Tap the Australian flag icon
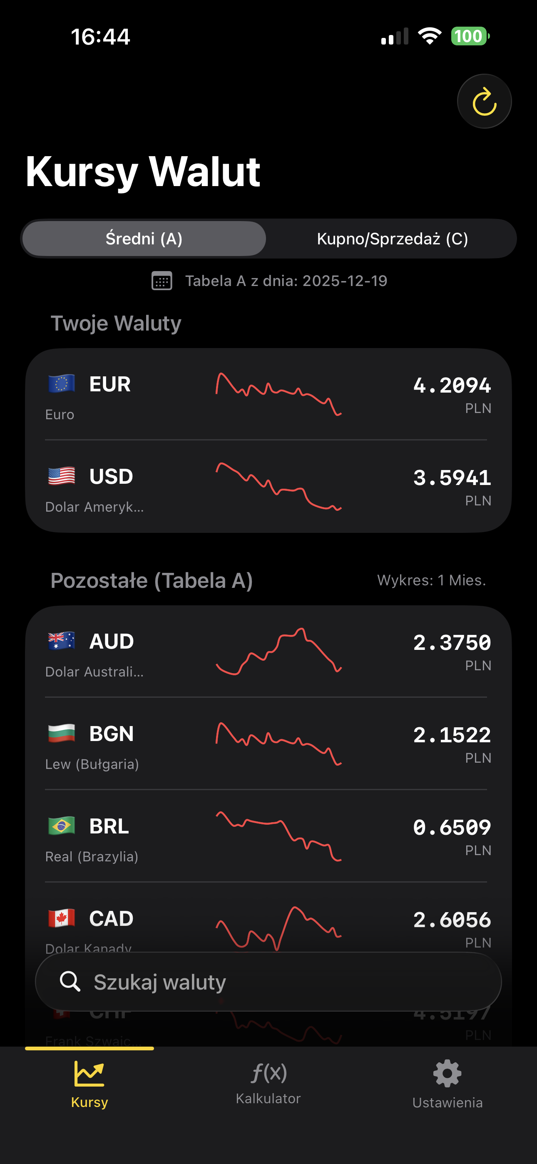This screenshot has height=1164, width=537. 62,641
